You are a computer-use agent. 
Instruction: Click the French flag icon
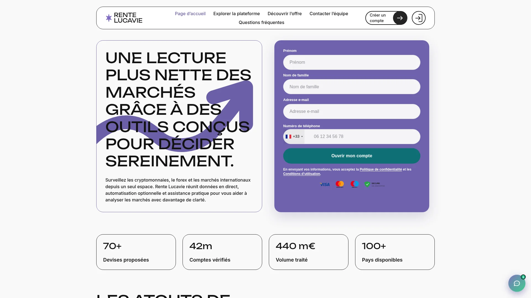tap(288, 137)
